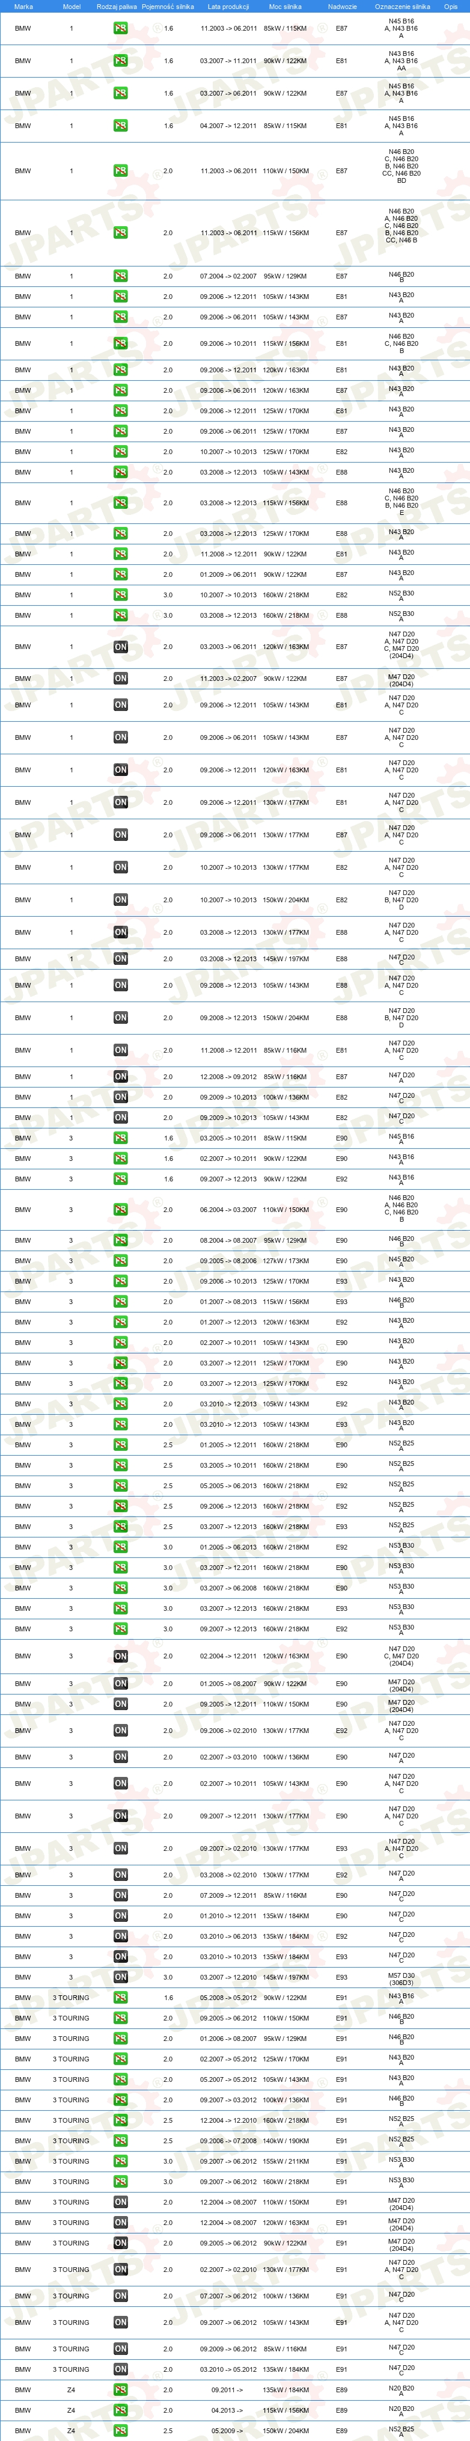The height and width of the screenshot is (2441, 470).
Task: Click PB icon for BMW 1 95kW / 129KM E87
Action: pyautogui.click(x=120, y=277)
